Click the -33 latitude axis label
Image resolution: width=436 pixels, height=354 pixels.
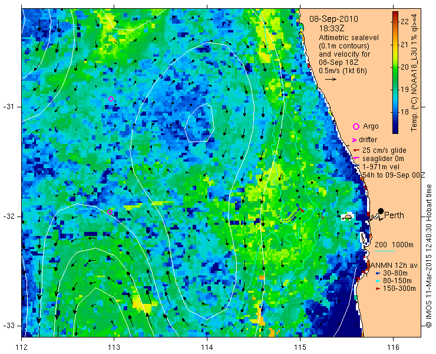point(8,325)
